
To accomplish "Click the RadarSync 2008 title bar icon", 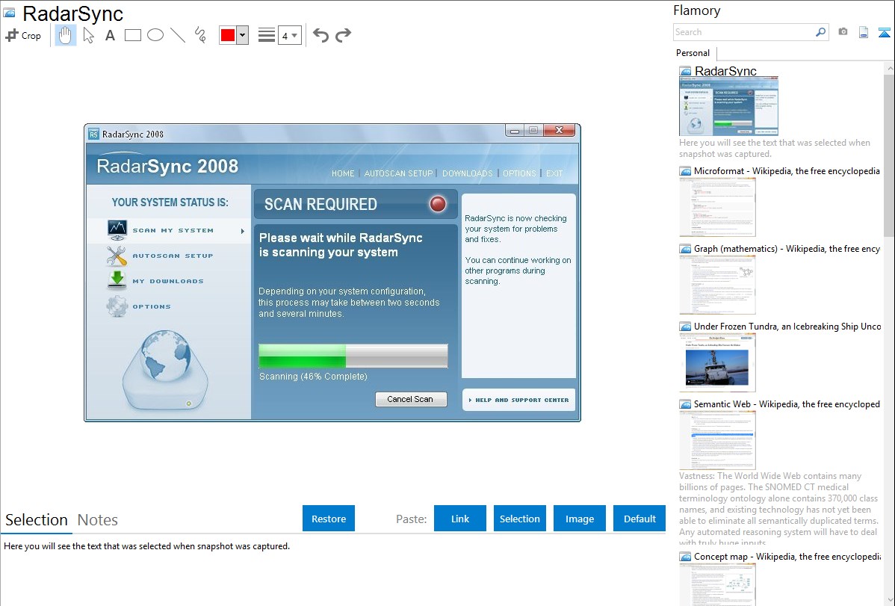I will tap(93, 135).
